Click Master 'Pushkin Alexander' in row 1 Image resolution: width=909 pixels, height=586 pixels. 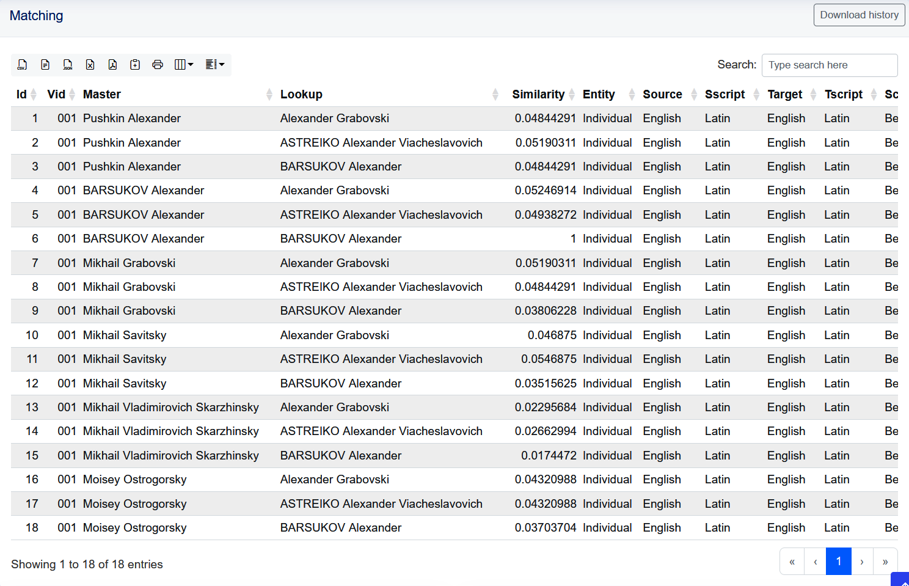click(x=132, y=119)
